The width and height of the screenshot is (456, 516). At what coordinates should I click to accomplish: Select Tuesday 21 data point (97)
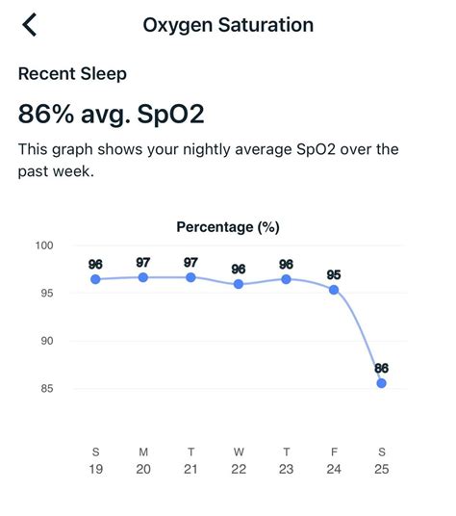point(190,277)
